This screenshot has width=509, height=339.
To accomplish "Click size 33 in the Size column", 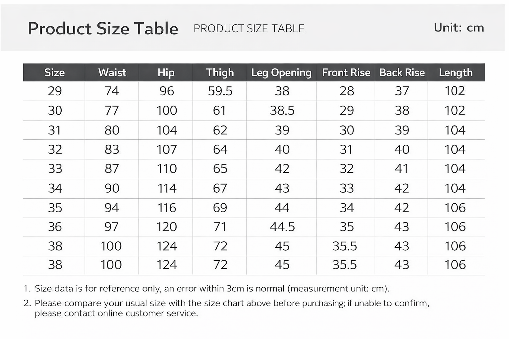I will click(55, 169).
